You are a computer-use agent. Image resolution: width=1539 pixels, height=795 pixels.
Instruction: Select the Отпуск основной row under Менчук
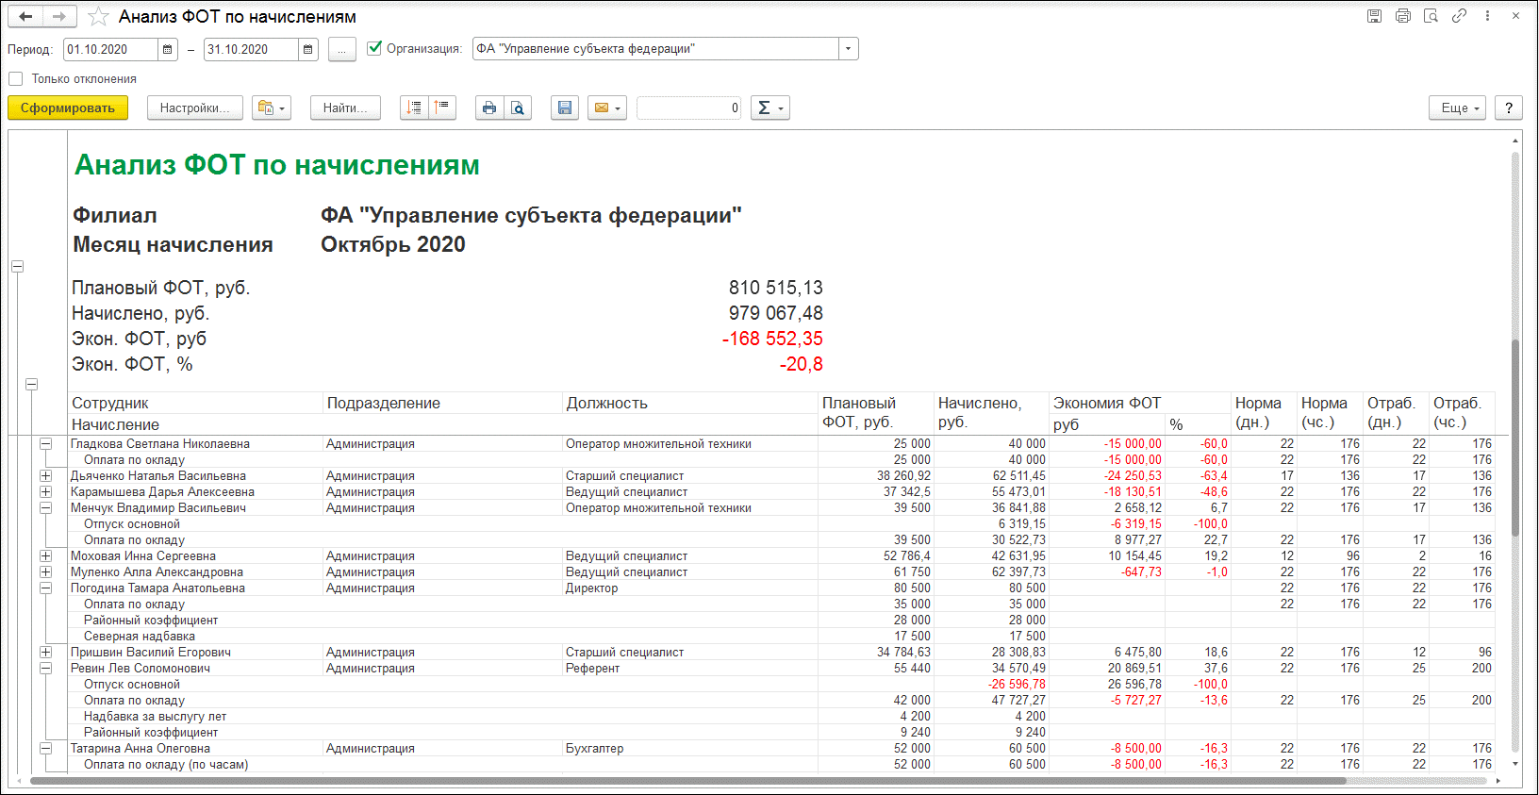(x=132, y=523)
